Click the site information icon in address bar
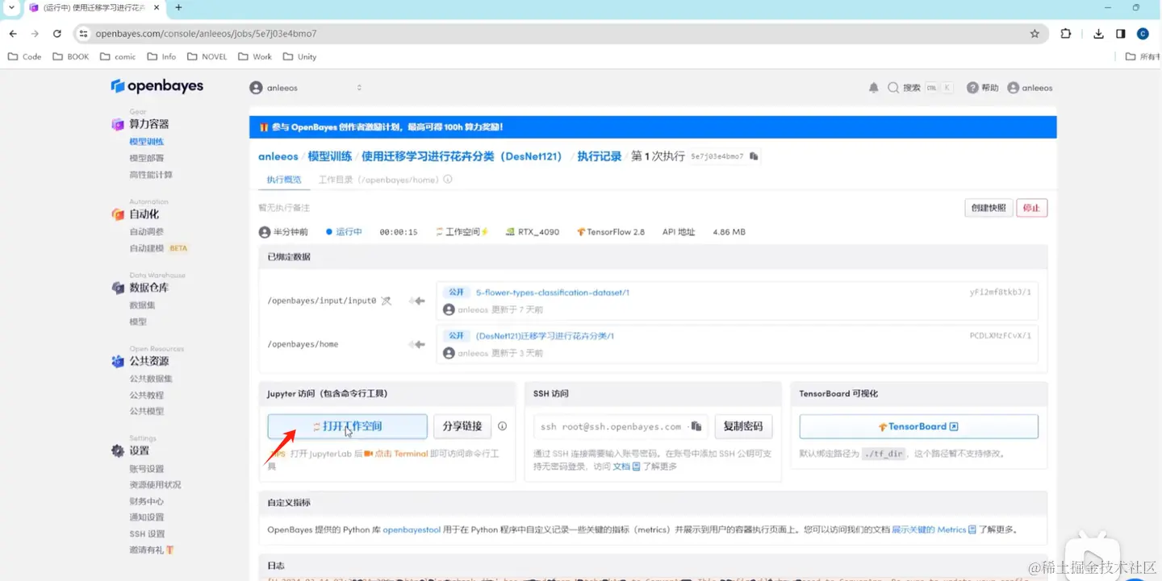 coord(83,34)
